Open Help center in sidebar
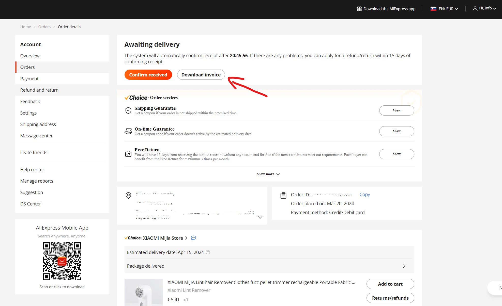Image resolution: width=502 pixels, height=306 pixels. pos(62,170)
